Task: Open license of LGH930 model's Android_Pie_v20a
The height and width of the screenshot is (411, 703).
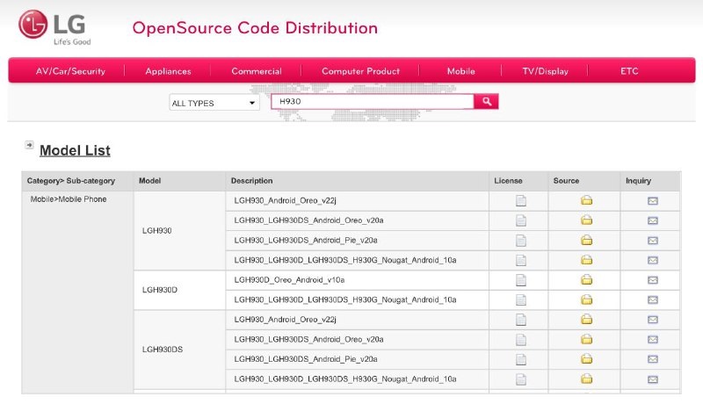Action: (521, 241)
